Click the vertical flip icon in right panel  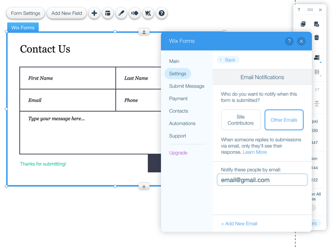pyautogui.click(x=317, y=103)
